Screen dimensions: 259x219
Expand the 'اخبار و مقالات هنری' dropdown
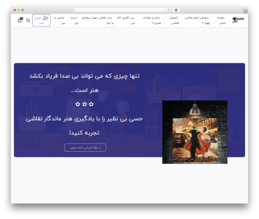click(151, 20)
